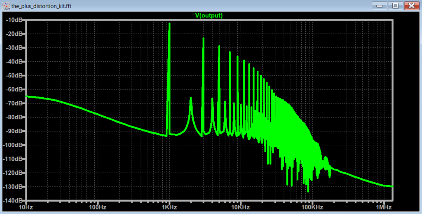Image resolution: width=422 pixels, height=214 pixels.
Task: Click the 10Hz horizontal axis label
Action: 26,207
